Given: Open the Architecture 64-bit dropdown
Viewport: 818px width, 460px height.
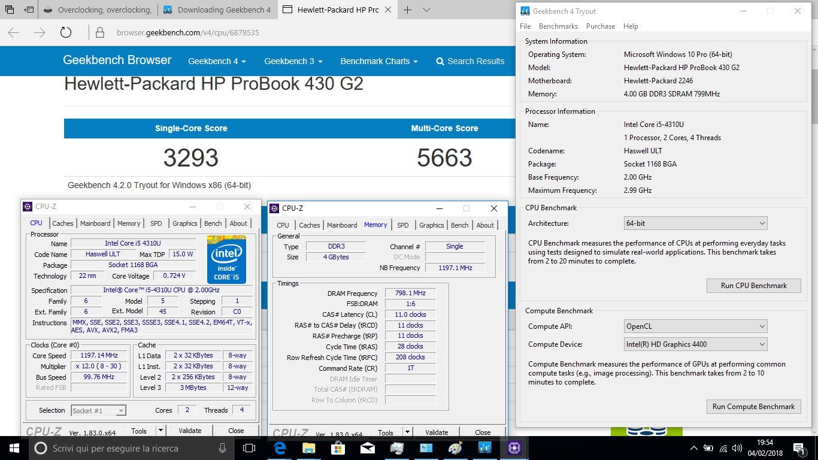Looking at the screenshot, I should [x=695, y=223].
